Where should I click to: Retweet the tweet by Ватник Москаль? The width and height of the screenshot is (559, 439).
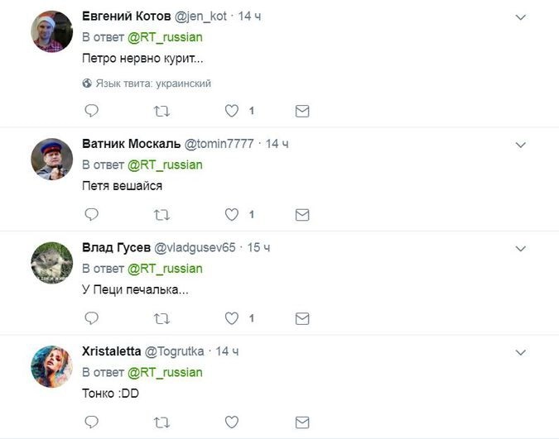(162, 215)
